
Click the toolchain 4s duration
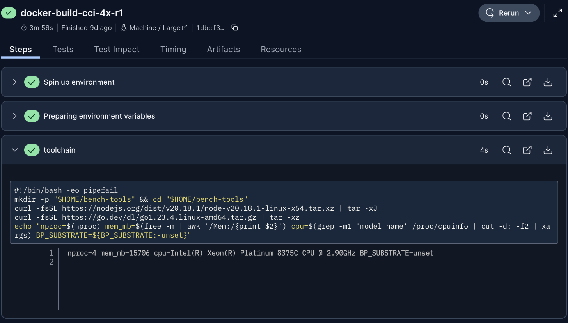484,150
